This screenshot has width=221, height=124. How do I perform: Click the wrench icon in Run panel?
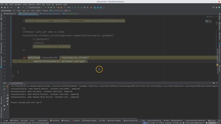click(x=4, y=89)
